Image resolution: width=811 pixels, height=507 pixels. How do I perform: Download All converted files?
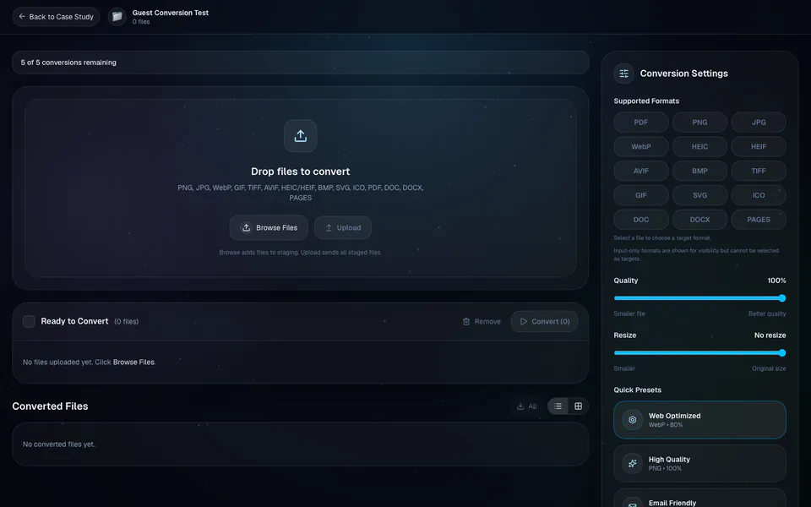pos(526,406)
